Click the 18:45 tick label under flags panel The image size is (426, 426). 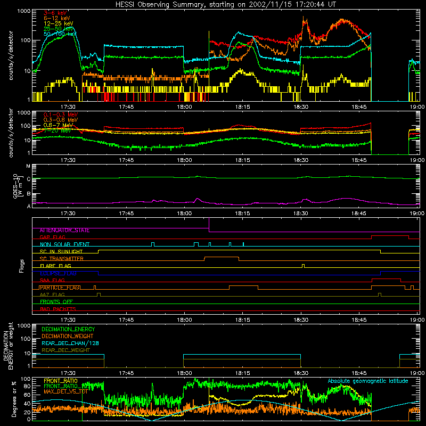coord(359,320)
